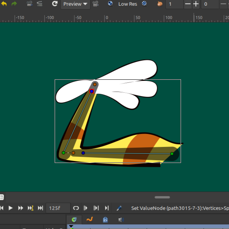Undo the last action with yellow arrow
Image resolution: width=229 pixels, height=229 pixels.
pyautogui.click(x=4, y=4)
